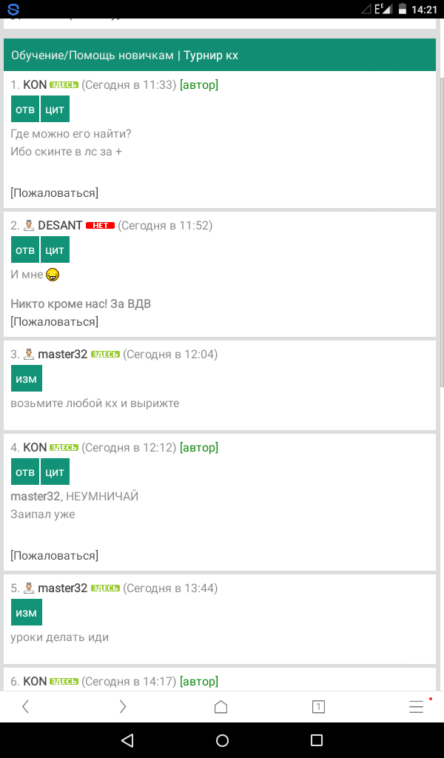
Task: Open the browser home page icon
Action: [x=221, y=707]
